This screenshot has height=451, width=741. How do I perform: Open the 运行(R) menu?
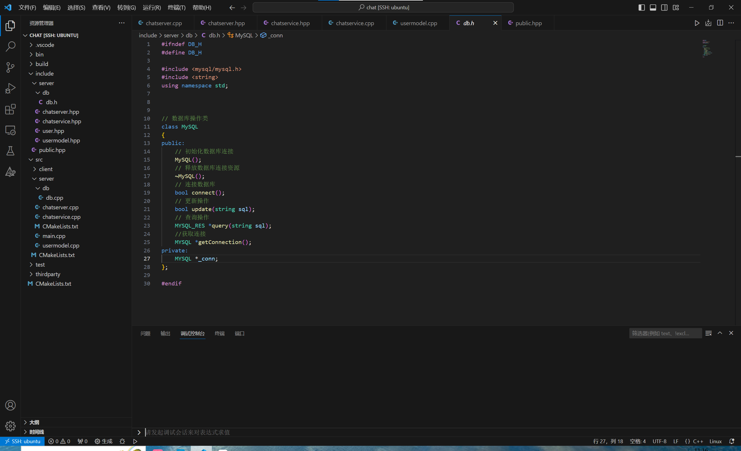[x=152, y=8]
